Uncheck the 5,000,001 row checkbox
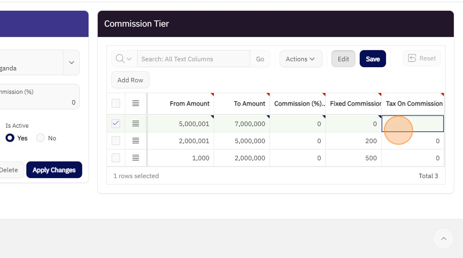 point(116,123)
